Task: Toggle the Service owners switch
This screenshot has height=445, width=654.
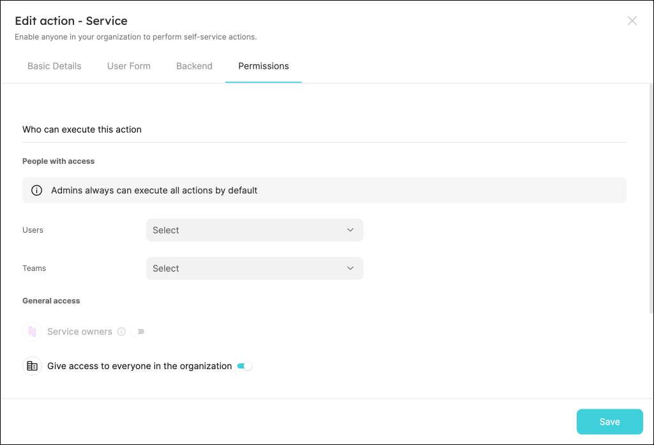Action: (138, 332)
